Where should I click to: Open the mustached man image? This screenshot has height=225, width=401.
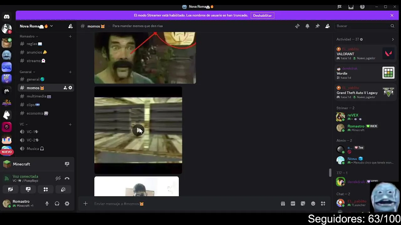coord(145,58)
